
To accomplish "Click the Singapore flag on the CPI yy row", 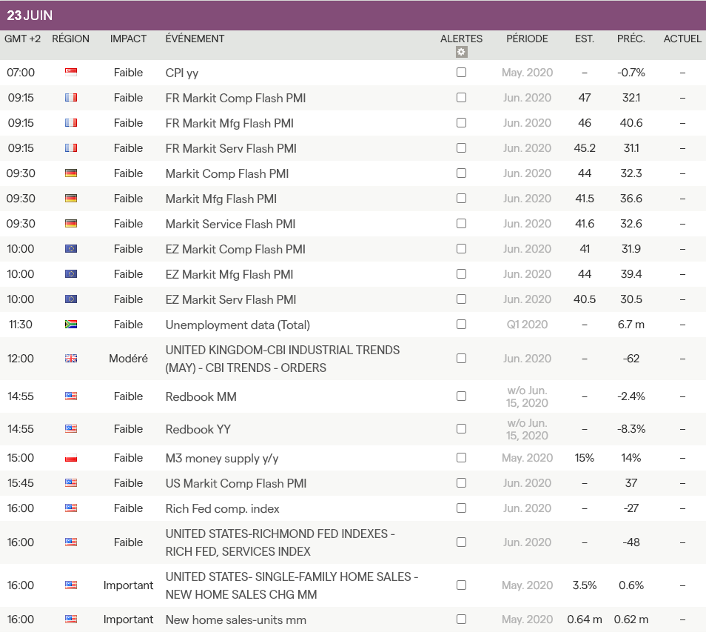I will pos(71,72).
